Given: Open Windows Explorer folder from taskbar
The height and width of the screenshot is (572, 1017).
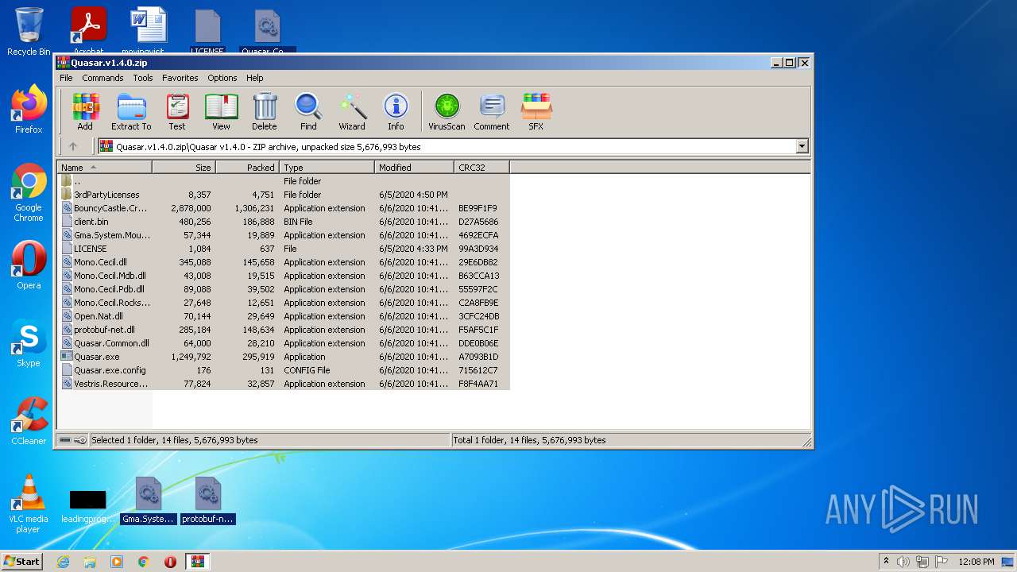Looking at the screenshot, I should click(x=90, y=562).
